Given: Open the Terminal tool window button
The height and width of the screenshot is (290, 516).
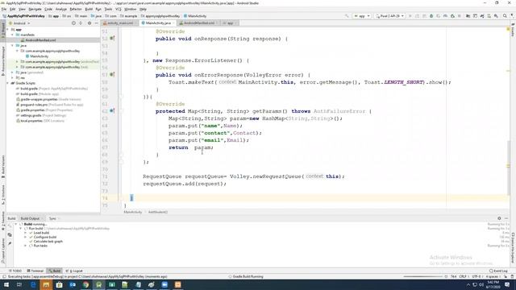Looking at the screenshot, I should click(x=35, y=271).
